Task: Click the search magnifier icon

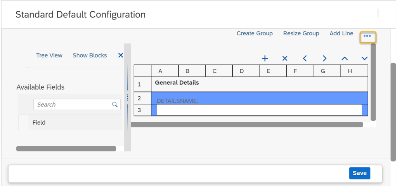Action: pos(115,104)
